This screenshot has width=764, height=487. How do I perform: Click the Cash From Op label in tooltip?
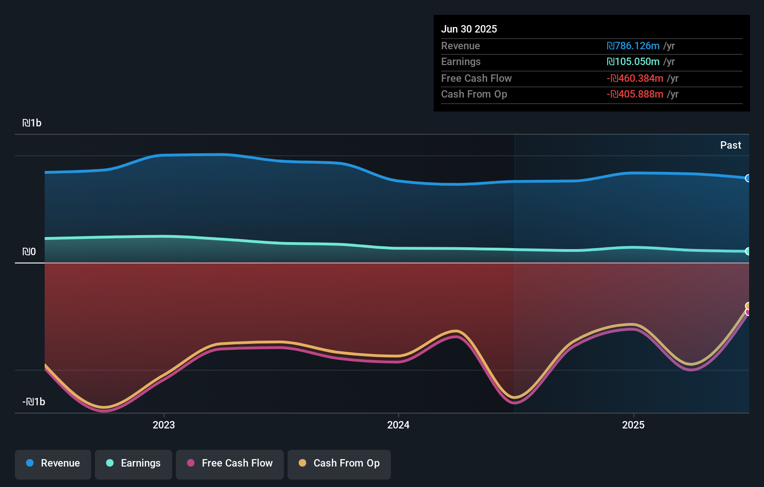click(x=474, y=94)
